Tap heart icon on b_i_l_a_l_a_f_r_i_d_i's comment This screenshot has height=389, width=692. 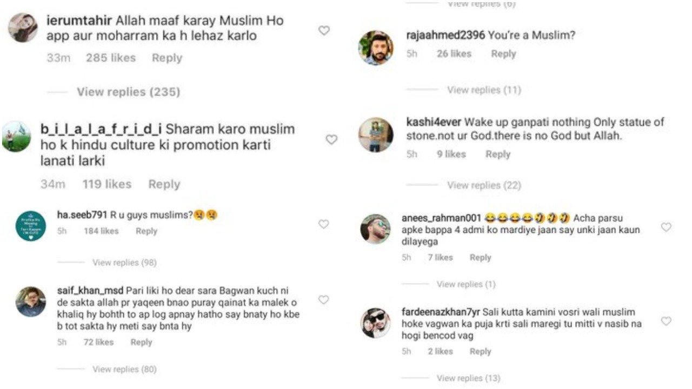click(x=331, y=139)
